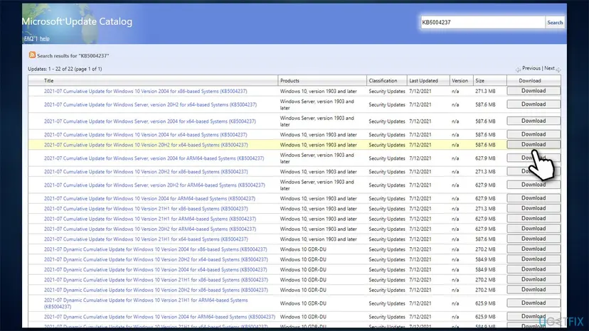Sort by the Products column header
589x331 pixels.
(290, 81)
